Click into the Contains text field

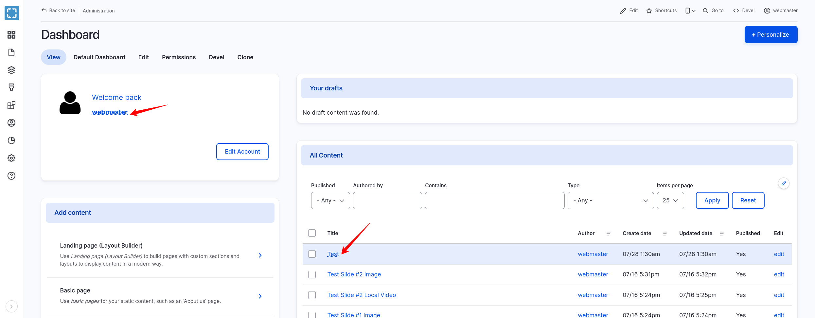(494, 200)
